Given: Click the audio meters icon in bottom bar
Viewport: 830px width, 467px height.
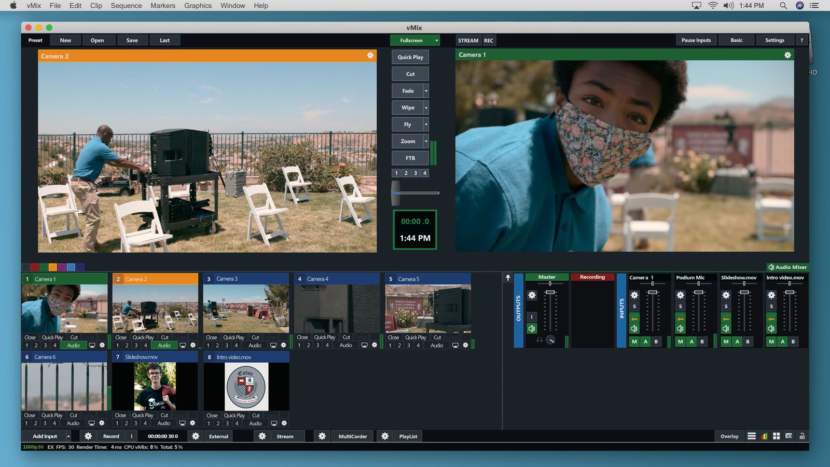Looking at the screenshot, I should pos(764,436).
